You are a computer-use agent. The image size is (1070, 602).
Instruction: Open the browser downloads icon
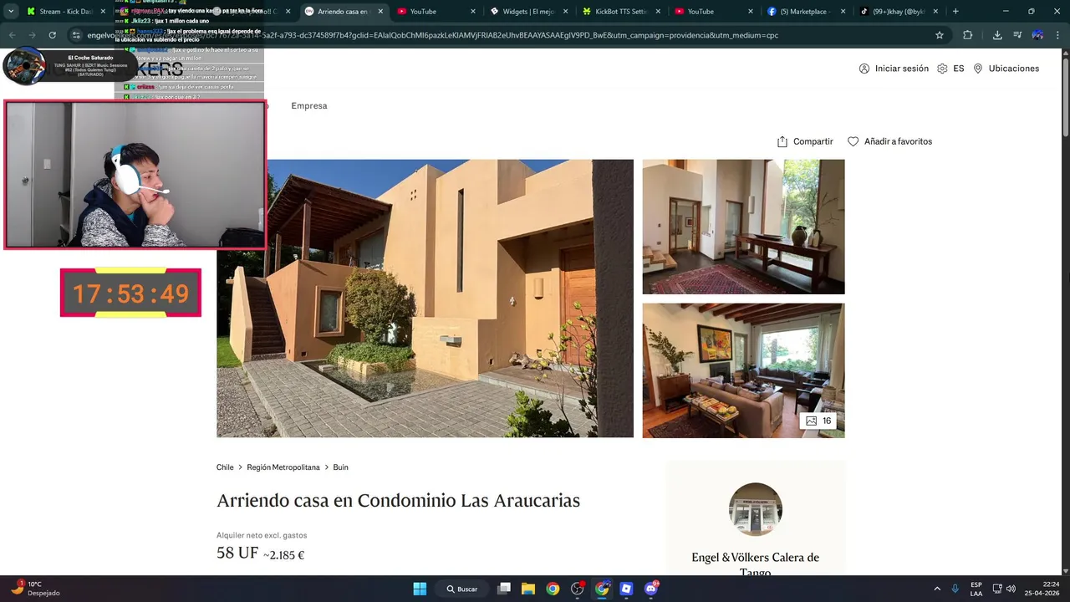997,35
